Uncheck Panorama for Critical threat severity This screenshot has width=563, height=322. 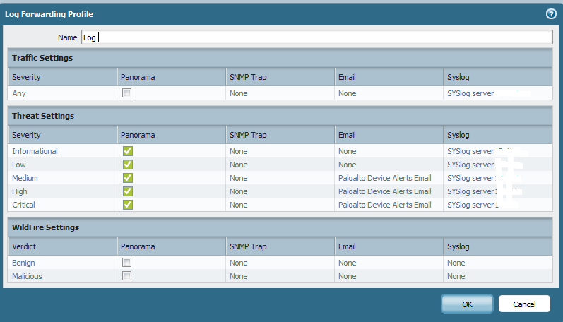[x=127, y=205]
